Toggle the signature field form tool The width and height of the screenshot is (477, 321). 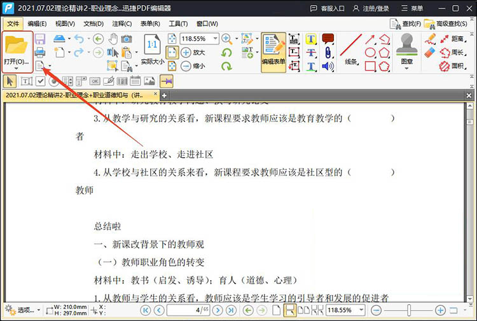[x=109, y=81]
